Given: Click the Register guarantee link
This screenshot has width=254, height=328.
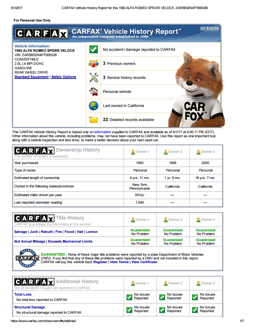Looking at the screenshot, I should 100,262.
